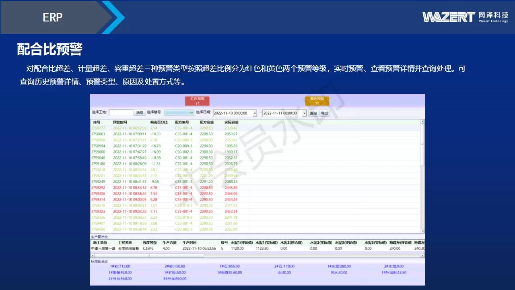Click the 实际容重 column header
The image size is (515, 290).
[x=231, y=122]
